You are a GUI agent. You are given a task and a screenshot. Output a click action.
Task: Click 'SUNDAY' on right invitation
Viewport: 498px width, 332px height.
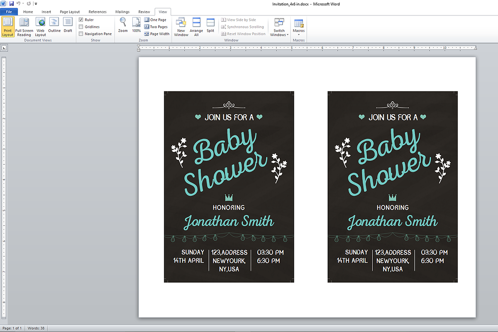coord(356,252)
